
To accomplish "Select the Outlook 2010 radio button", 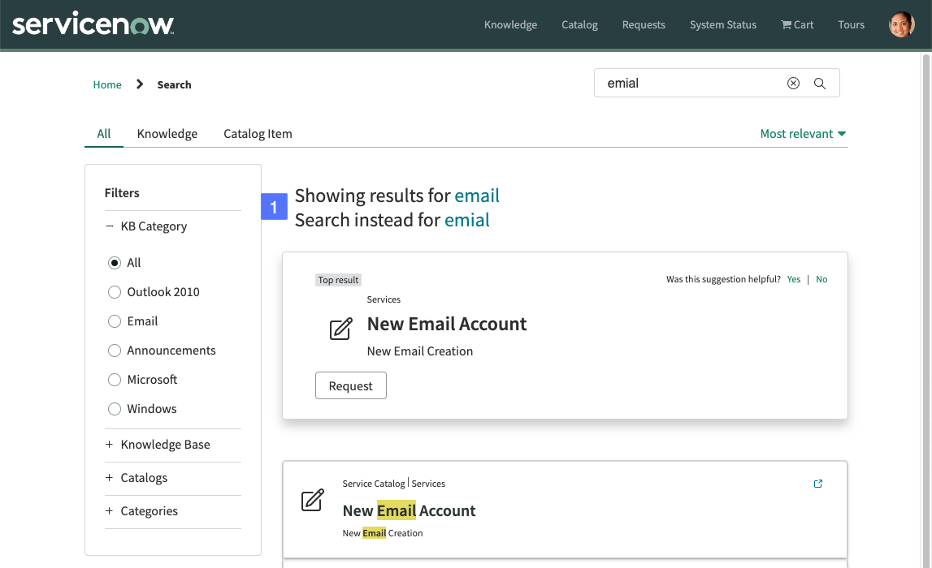I will coord(115,292).
